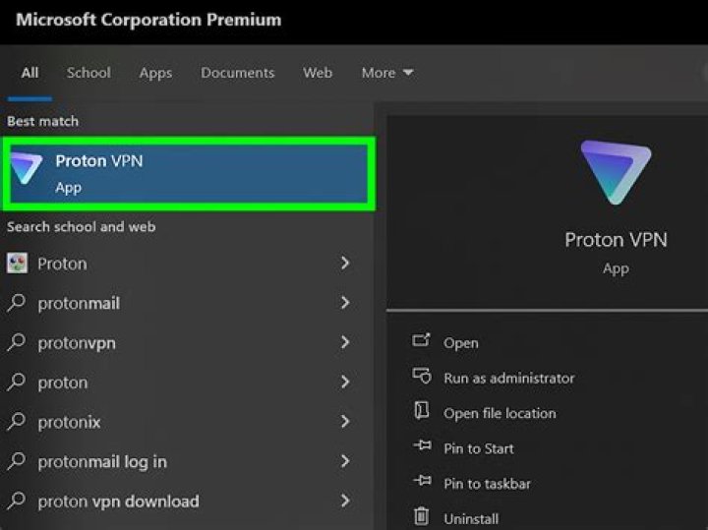Select the All search tab
This screenshot has height=530, width=708.
click(x=29, y=73)
